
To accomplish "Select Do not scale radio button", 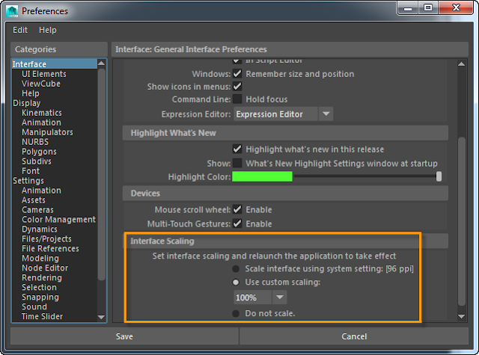I will [x=236, y=314].
